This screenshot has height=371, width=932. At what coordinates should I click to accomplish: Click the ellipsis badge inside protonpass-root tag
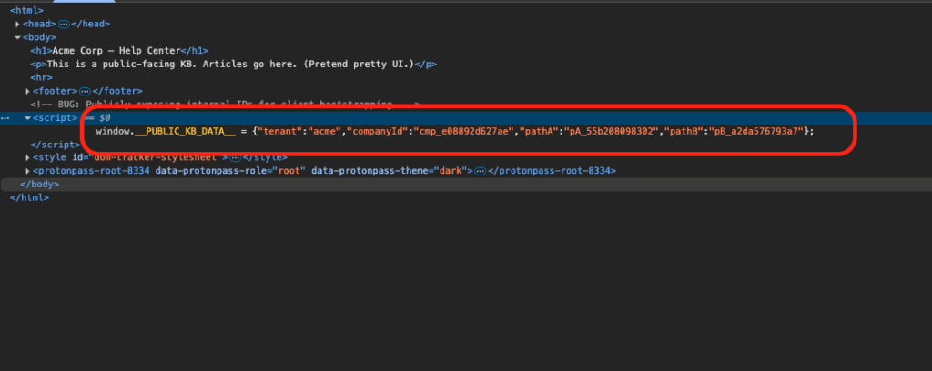click(481, 171)
